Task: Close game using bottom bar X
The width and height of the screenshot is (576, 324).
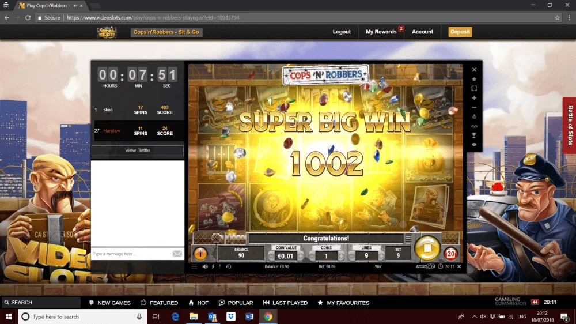Action: (459, 266)
